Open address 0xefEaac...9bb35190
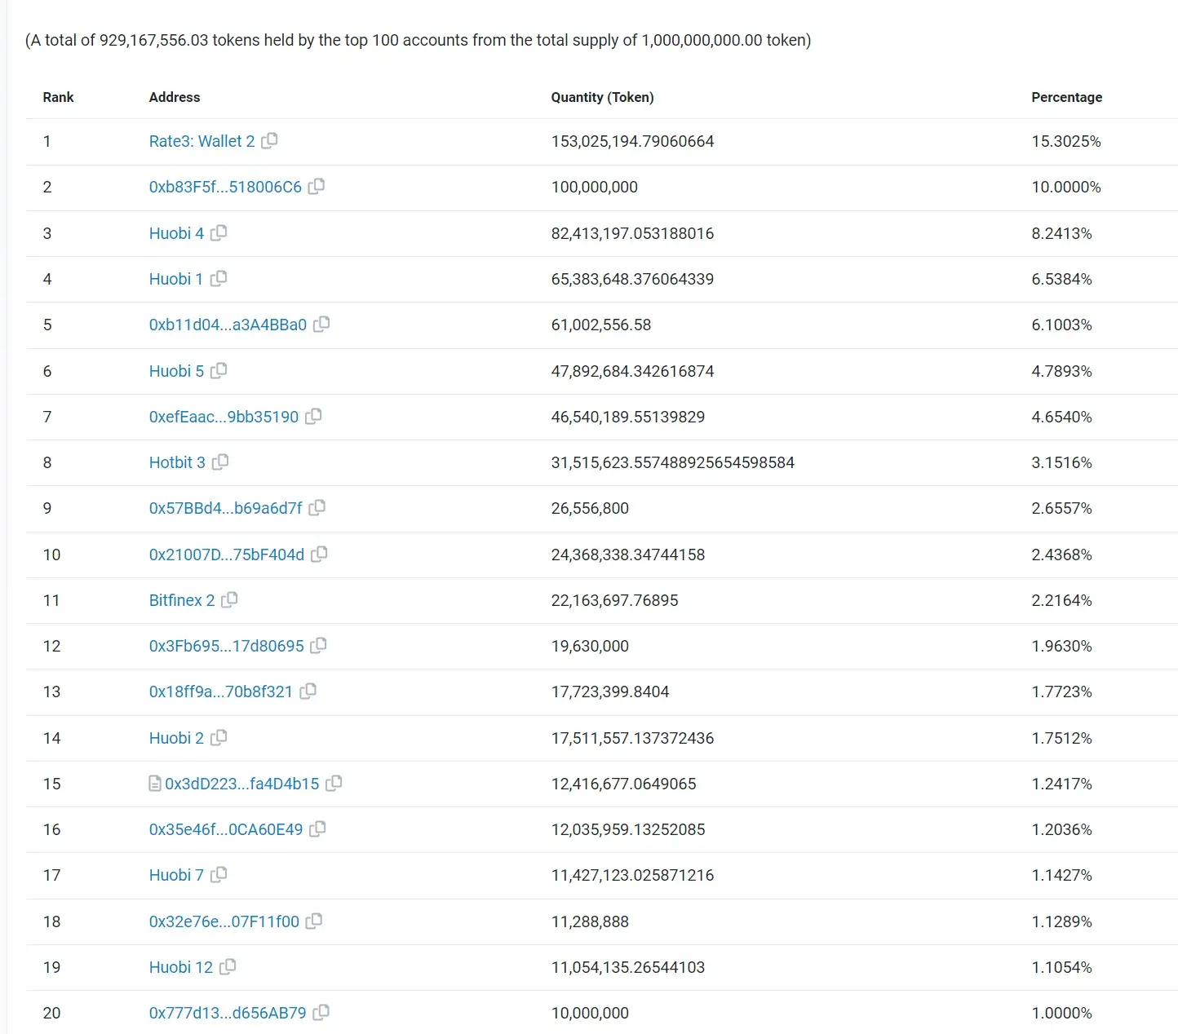 click(x=224, y=417)
